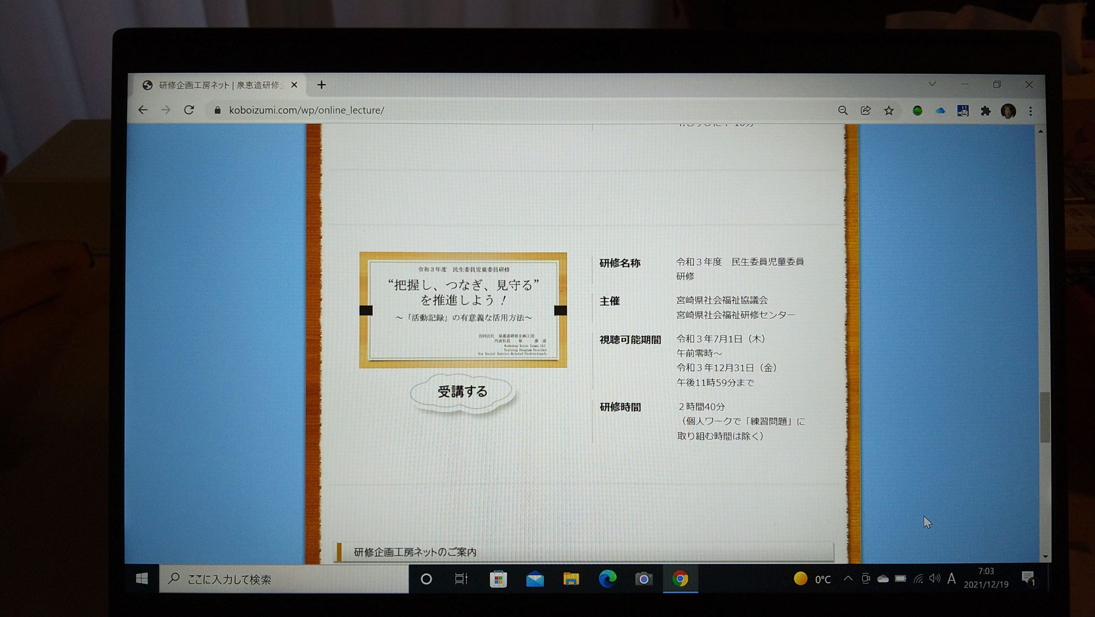Open the Camera app
This screenshot has width=1095, height=617.
(643, 579)
